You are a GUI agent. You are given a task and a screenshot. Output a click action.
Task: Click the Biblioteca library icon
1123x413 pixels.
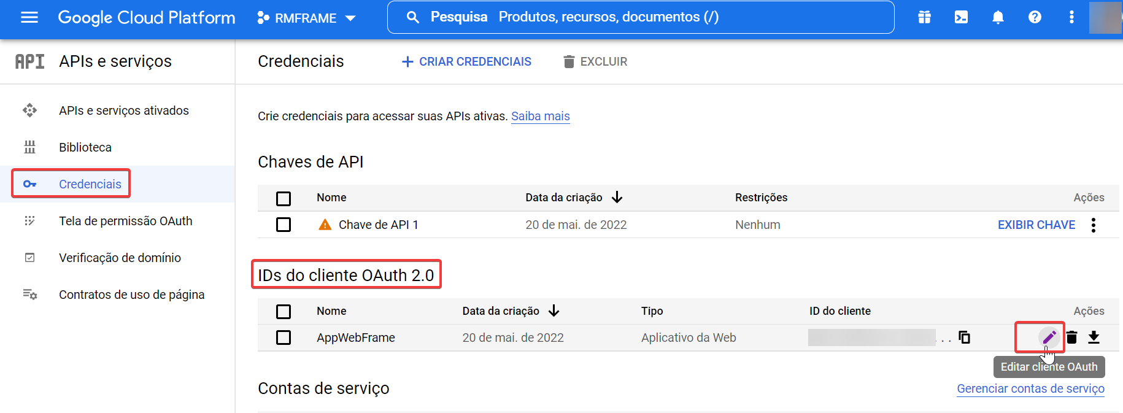pos(29,147)
